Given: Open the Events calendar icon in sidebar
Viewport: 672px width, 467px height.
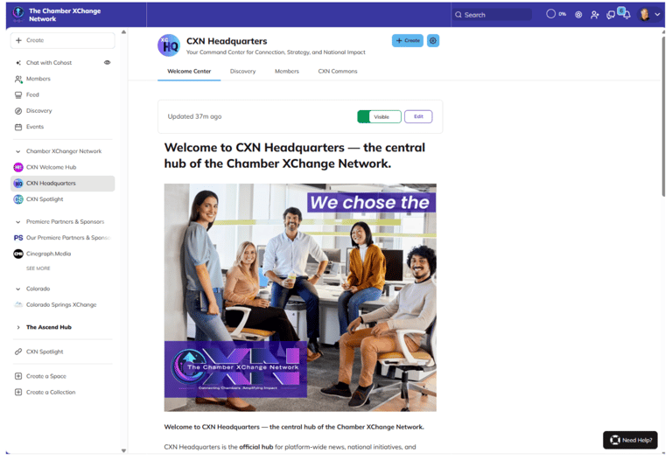Looking at the screenshot, I should click(18, 128).
